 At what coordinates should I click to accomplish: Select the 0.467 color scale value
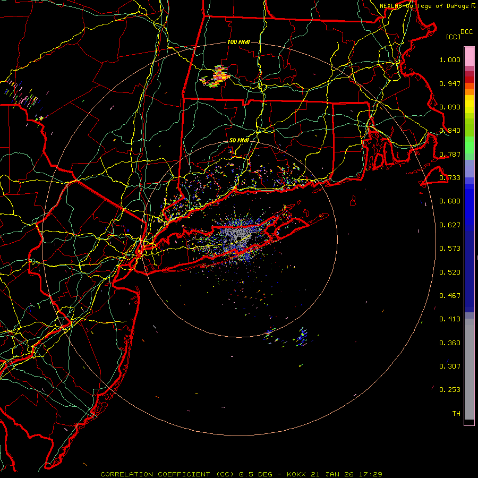coord(450,296)
